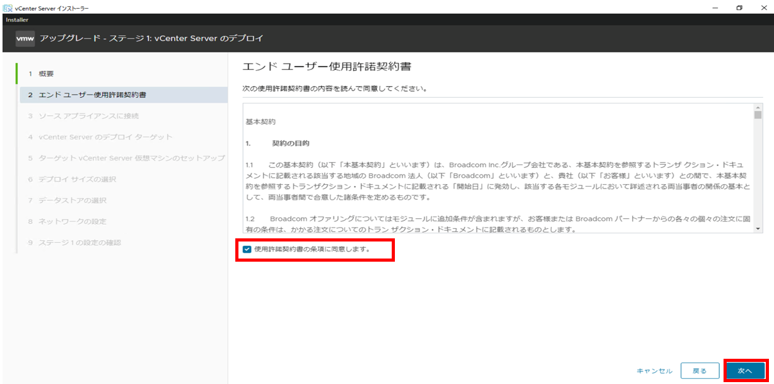Click the 次へ button
Viewport: 774px width, 384px height.
745,371
